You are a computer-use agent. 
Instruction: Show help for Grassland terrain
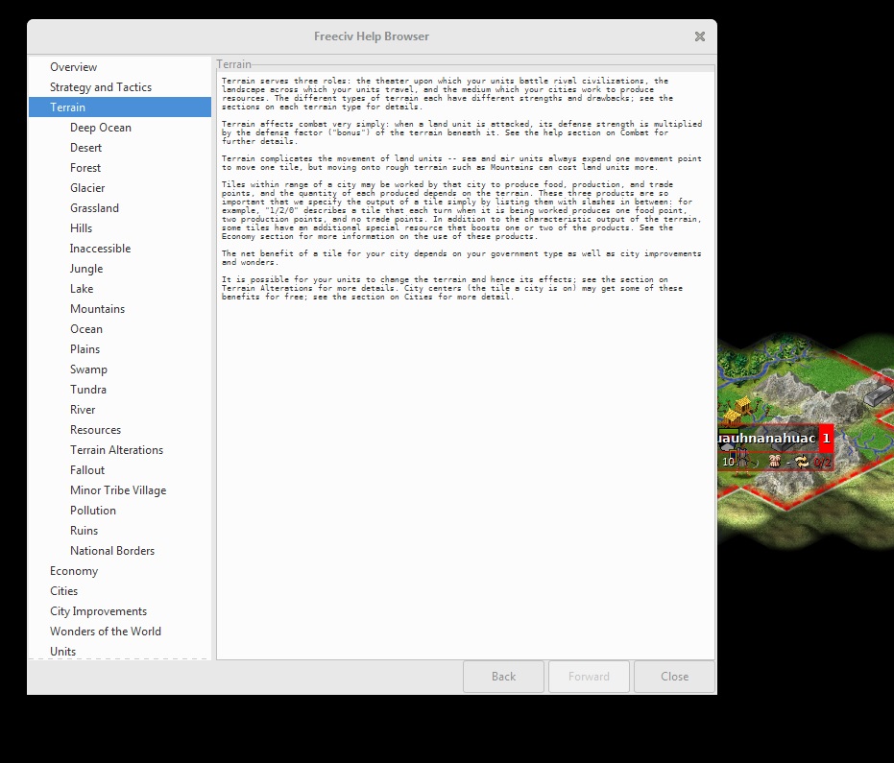(x=94, y=208)
